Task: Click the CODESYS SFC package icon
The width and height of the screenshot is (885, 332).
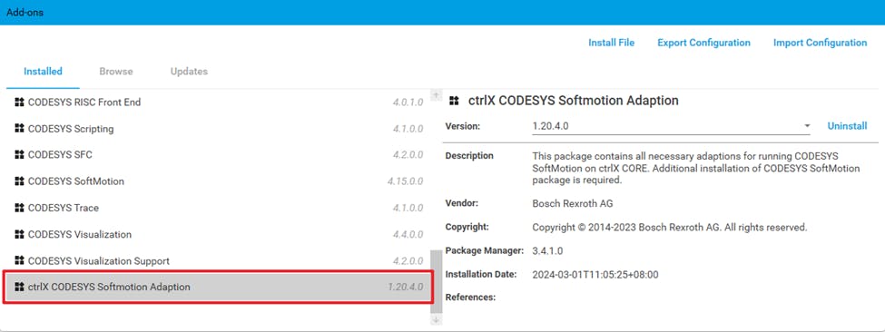Action: tap(19, 155)
